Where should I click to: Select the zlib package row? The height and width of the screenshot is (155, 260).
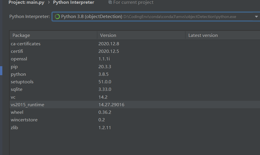coord(14,127)
